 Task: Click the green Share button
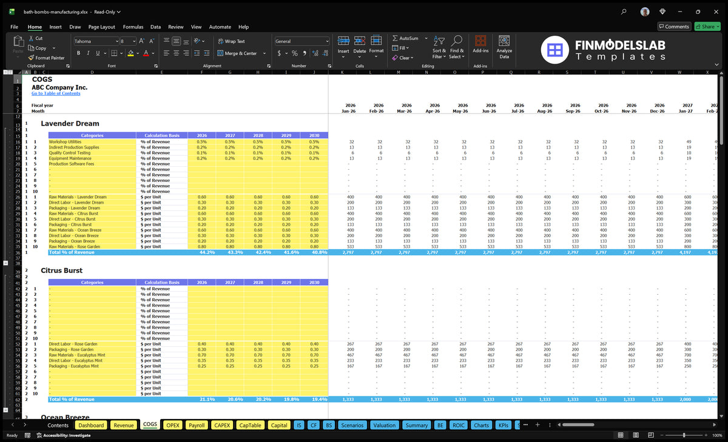[x=707, y=26]
